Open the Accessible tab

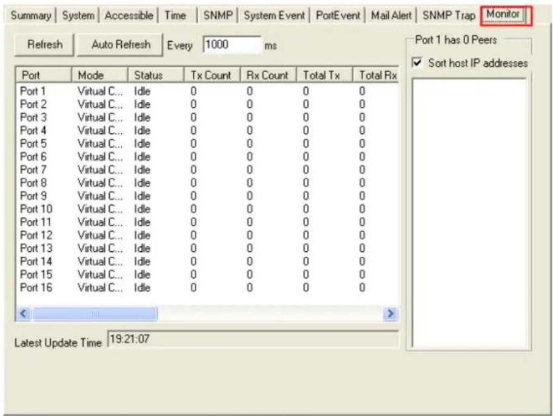129,16
